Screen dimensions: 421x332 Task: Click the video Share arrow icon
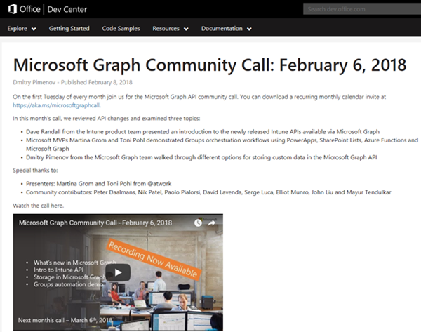click(212, 223)
